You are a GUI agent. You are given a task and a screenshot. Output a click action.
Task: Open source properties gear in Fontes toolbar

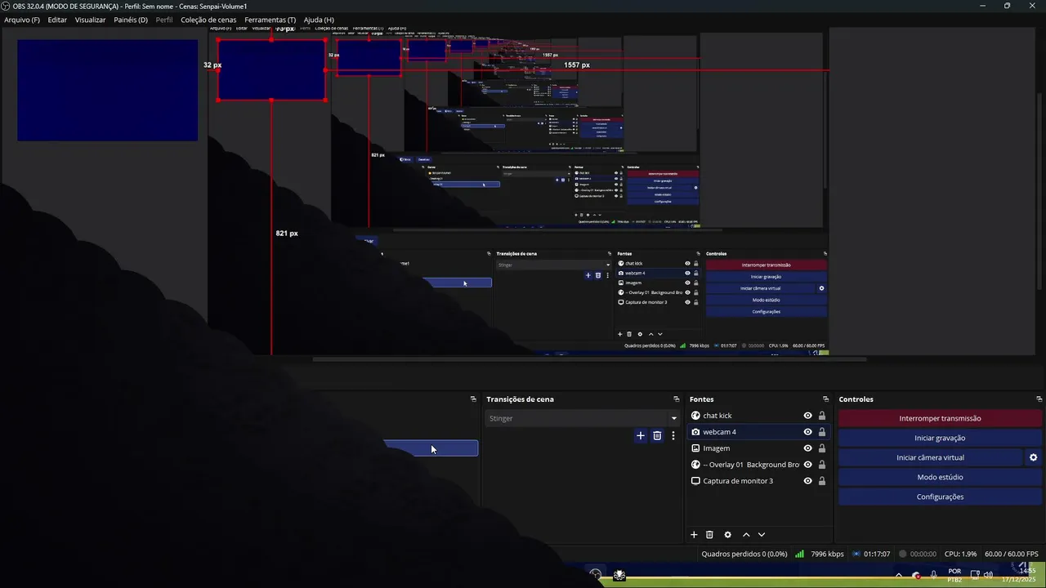click(727, 535)
